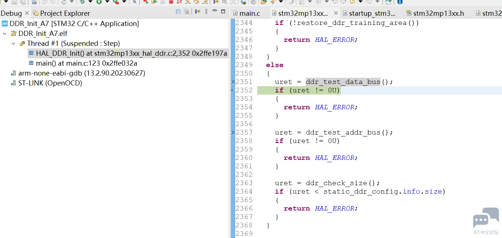Click HAL_ERROR on line 2366

tap(335, 208)
